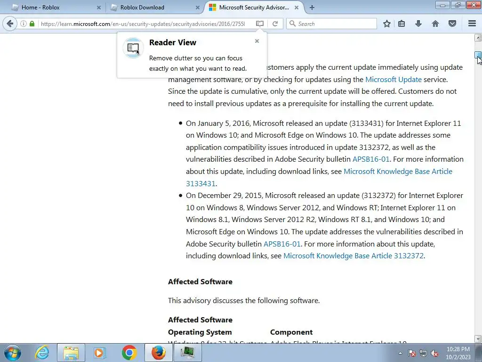Viewport: 482px width, 362px height.
Task: Show hidden tray icons arrow
Action: pos(400,353)
